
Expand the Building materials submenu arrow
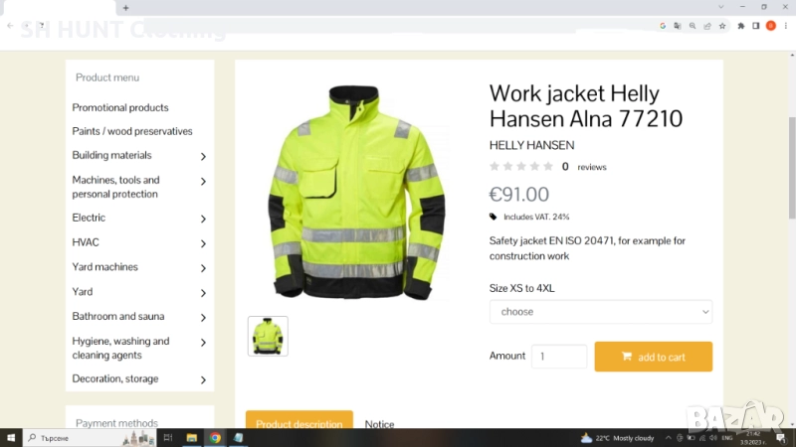point(203,157)
